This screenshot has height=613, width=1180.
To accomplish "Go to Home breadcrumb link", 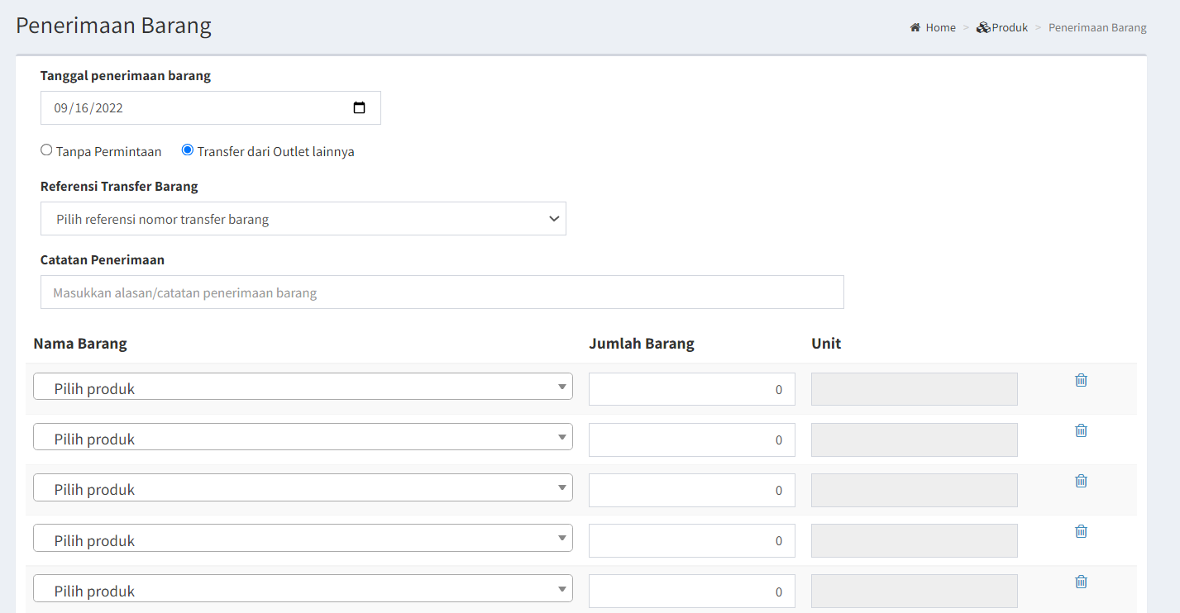I will [x=940, y=27].
